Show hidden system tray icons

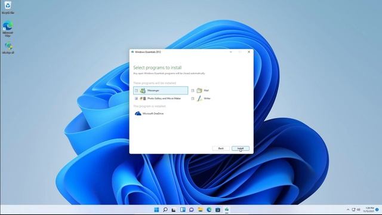pos(348,210)
